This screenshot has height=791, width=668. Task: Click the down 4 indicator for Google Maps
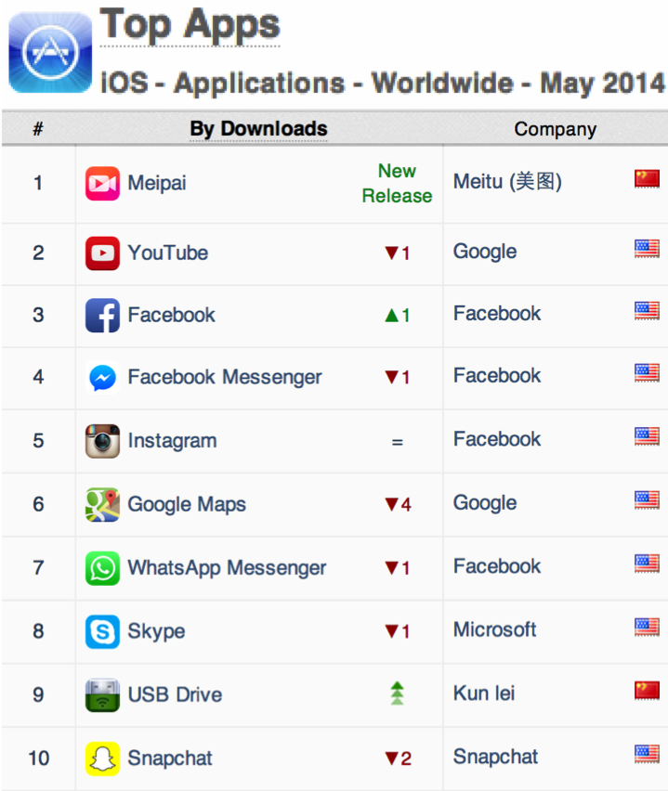398,504
